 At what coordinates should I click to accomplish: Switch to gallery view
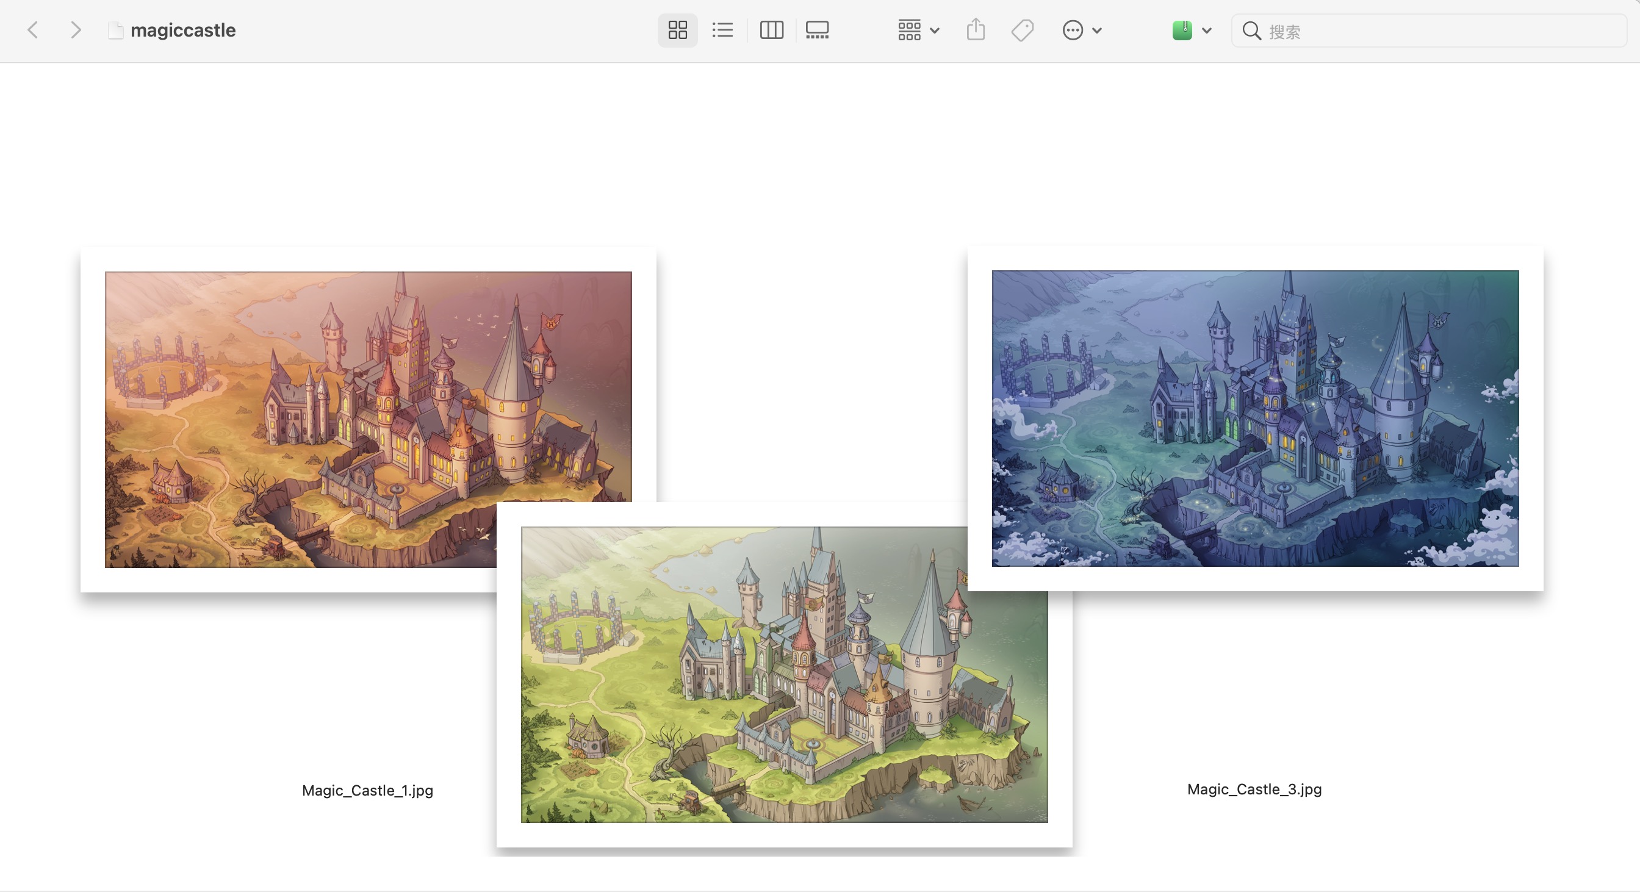click(817, 30)
